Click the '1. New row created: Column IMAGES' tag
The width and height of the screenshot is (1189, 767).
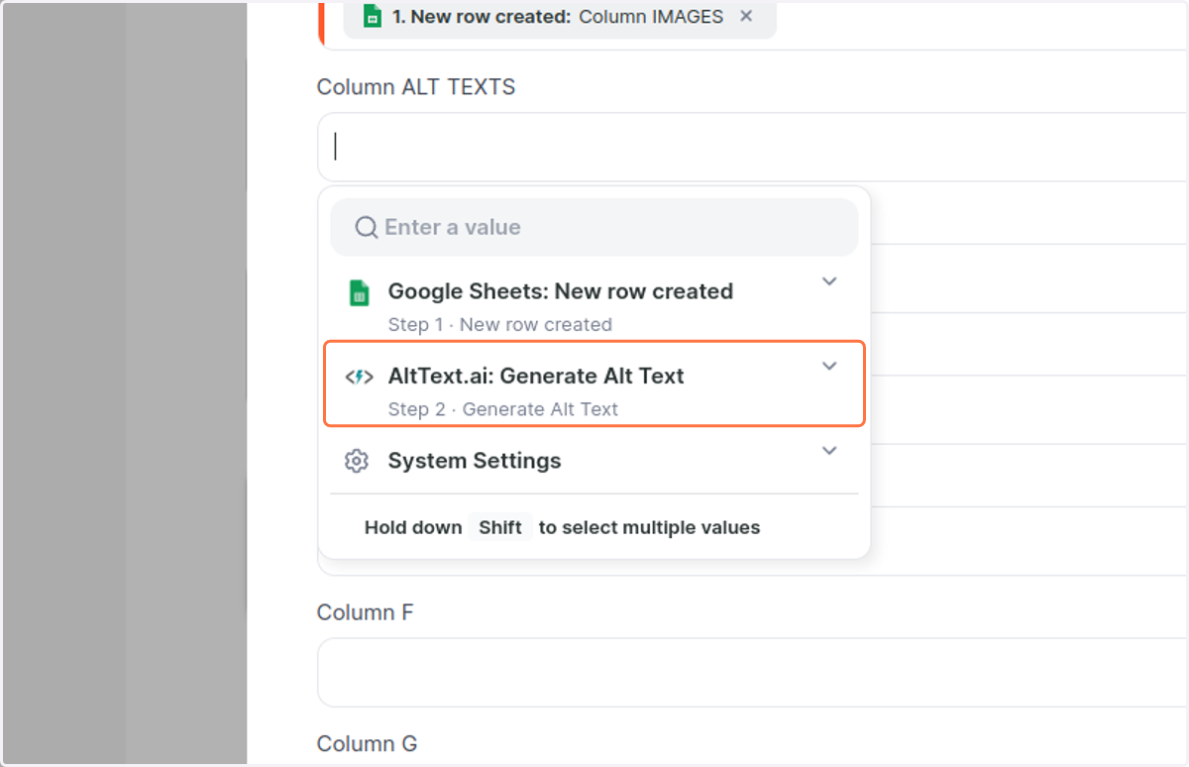[x=560, y=17]
